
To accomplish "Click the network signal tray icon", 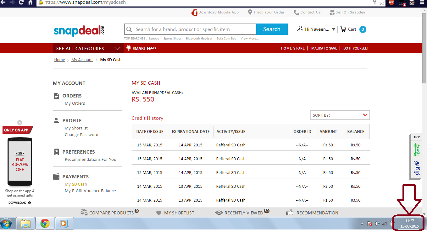I will 385,224.
